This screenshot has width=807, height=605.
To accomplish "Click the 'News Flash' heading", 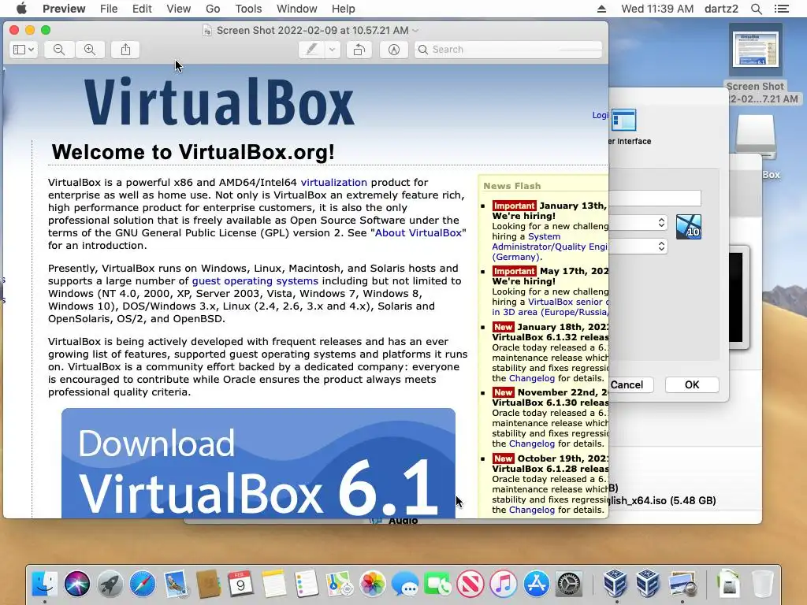I will point(512,186).
